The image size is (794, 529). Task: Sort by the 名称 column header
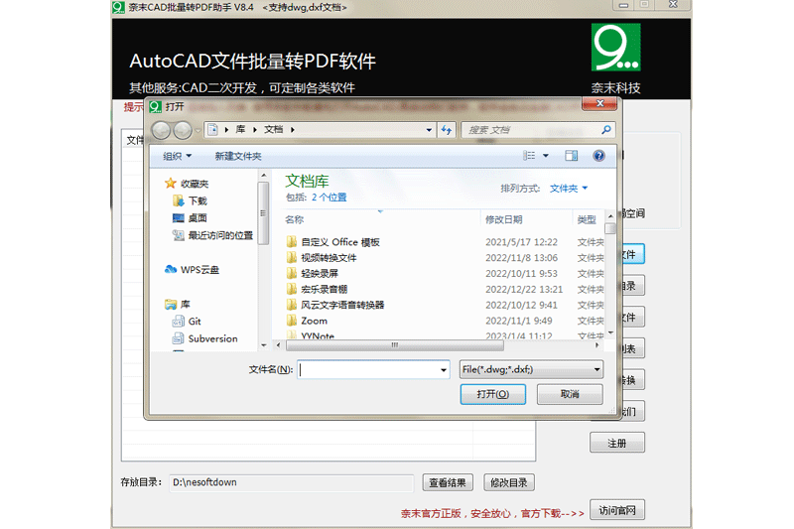(294, 219)
